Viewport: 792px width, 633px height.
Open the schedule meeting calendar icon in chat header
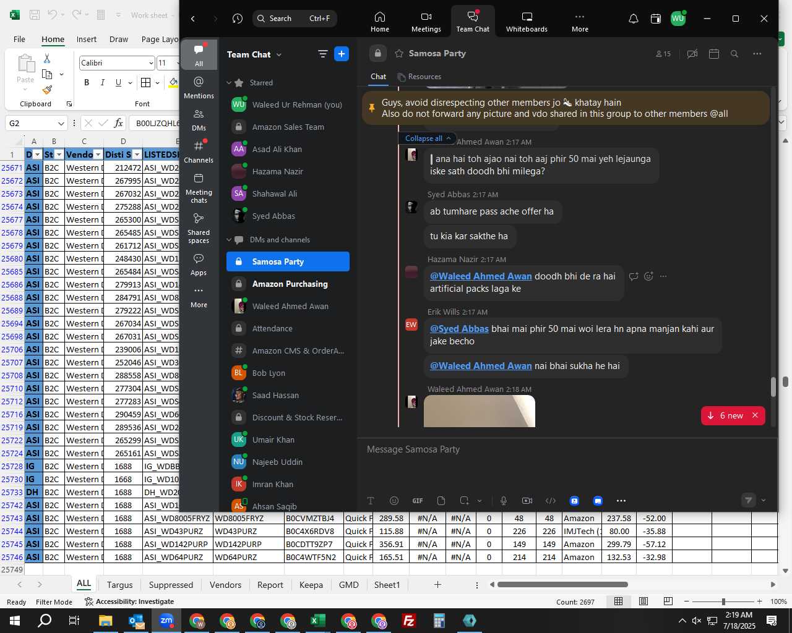pos(714,54)
